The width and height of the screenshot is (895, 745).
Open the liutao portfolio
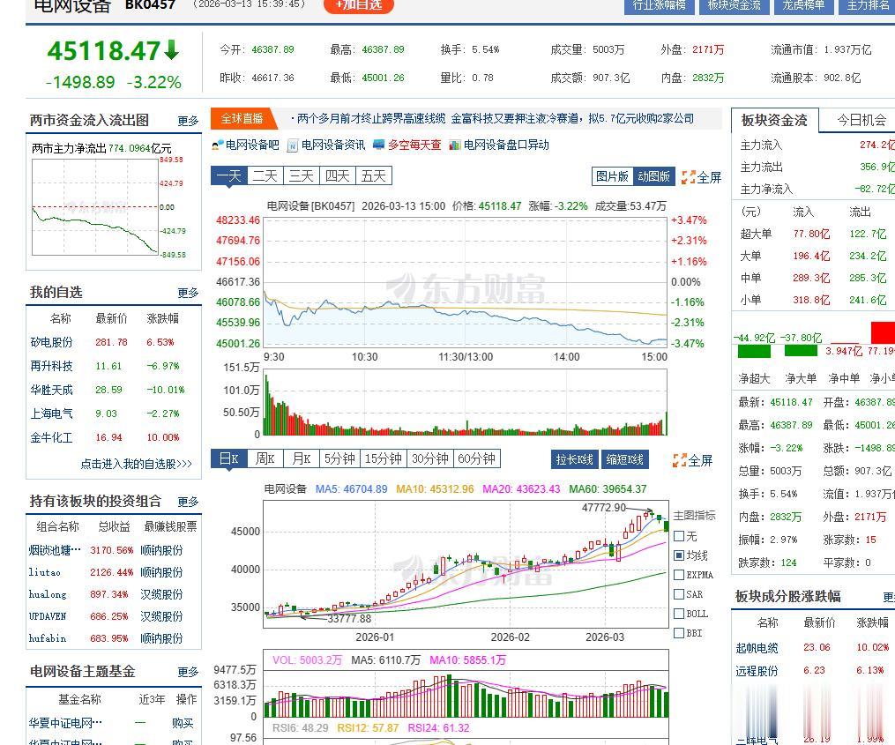[x=44, y=572]
